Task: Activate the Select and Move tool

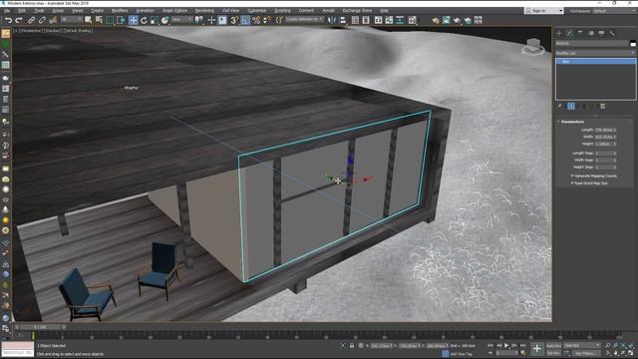Action: (x=133, y=20)
